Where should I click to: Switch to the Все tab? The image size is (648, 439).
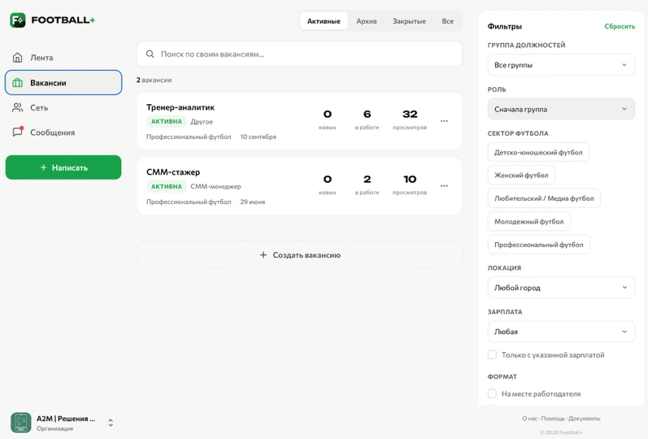pos(447,21)
